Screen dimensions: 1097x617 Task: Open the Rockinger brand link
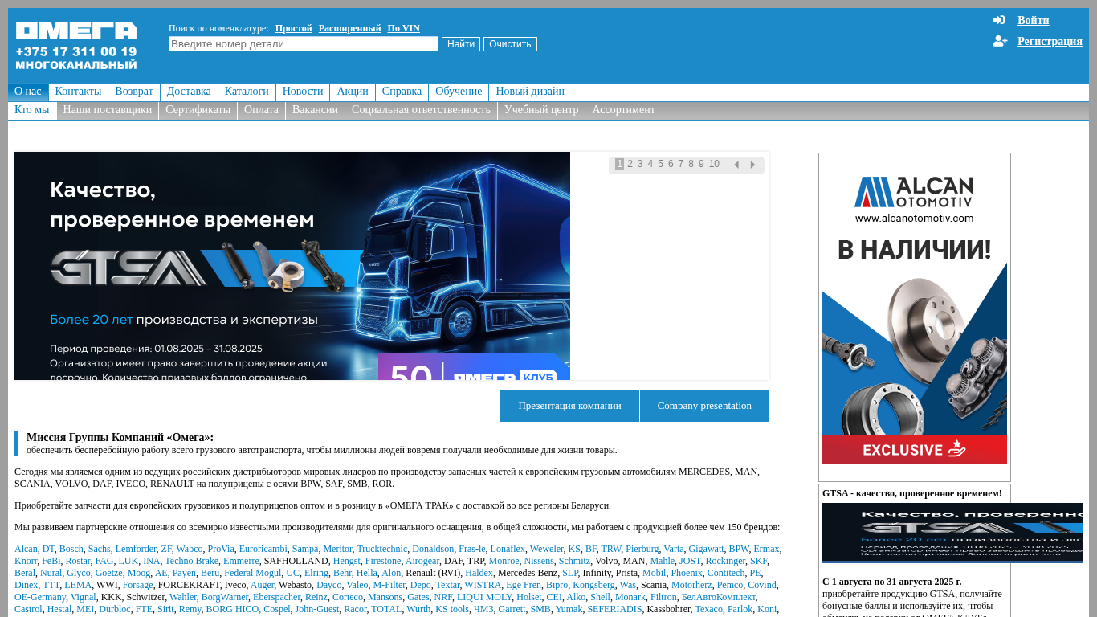[x=725, y=561]
